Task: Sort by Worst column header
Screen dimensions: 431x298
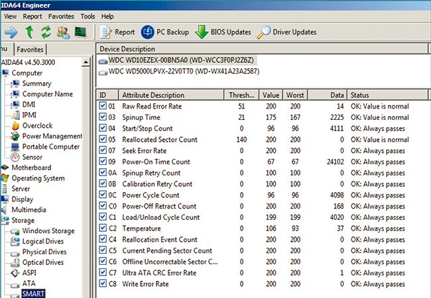Action: 295,95
